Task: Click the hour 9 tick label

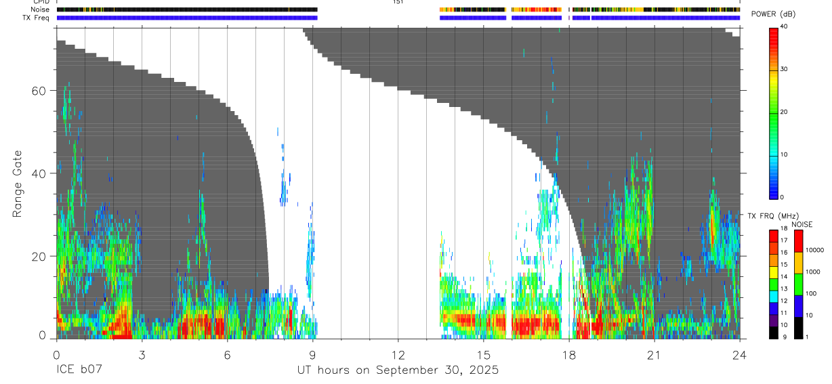Action: [312, 354]
